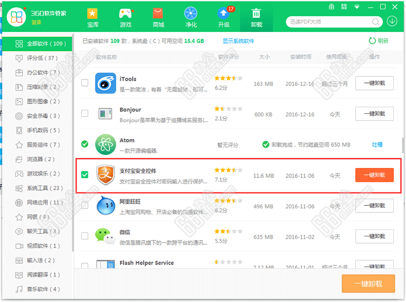Sort by 大小 column header

coord(264,57)
